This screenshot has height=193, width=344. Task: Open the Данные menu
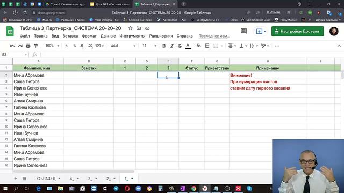(108, 36)
